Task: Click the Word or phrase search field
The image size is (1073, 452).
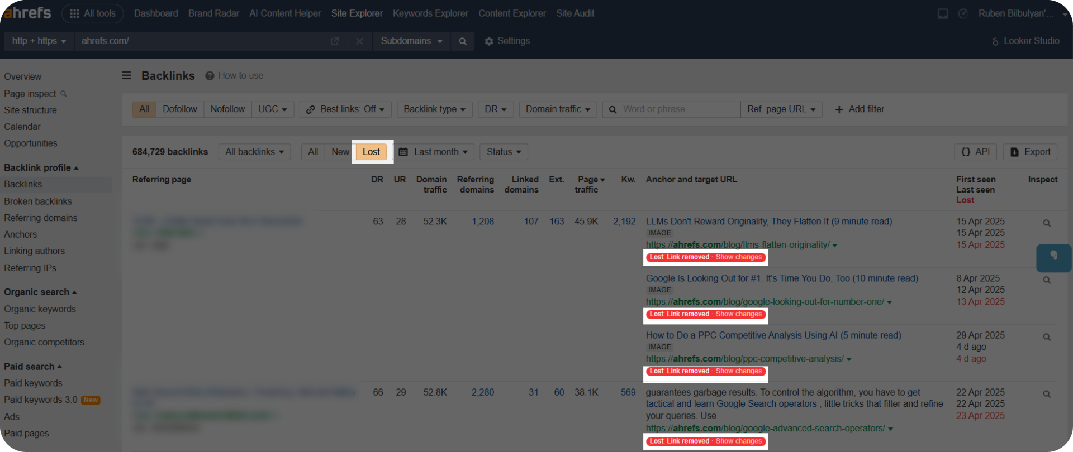Action: click(671, 109)
